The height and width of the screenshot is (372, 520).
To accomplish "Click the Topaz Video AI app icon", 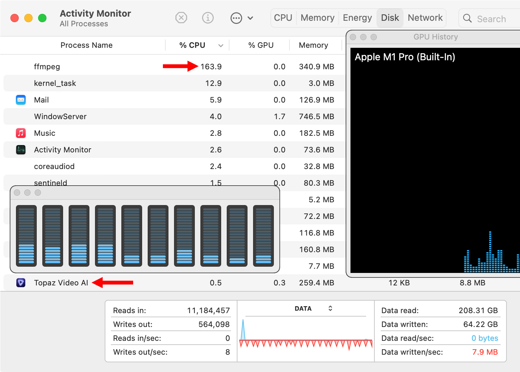I will (x=21, y=283).
